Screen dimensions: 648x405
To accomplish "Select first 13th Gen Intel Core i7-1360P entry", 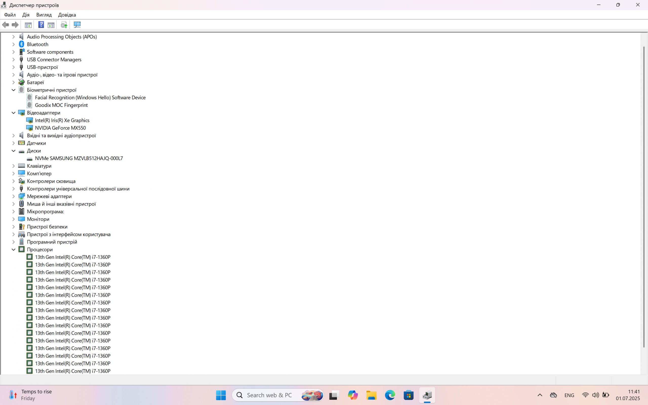I will 73,257.
